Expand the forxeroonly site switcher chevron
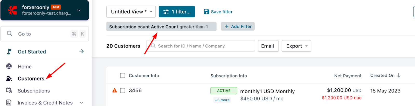The width and height of the screenshot is (415, 106). coord(79,10)
